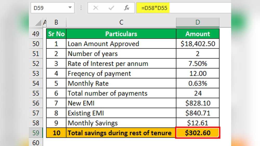Select row 52 header
The height and width of the screenshot is (146, 260).
point(36,64)
